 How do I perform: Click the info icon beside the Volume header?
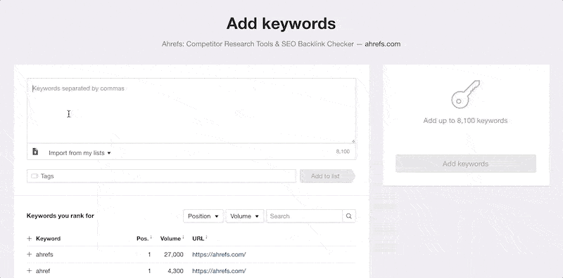tap(183, 237)
